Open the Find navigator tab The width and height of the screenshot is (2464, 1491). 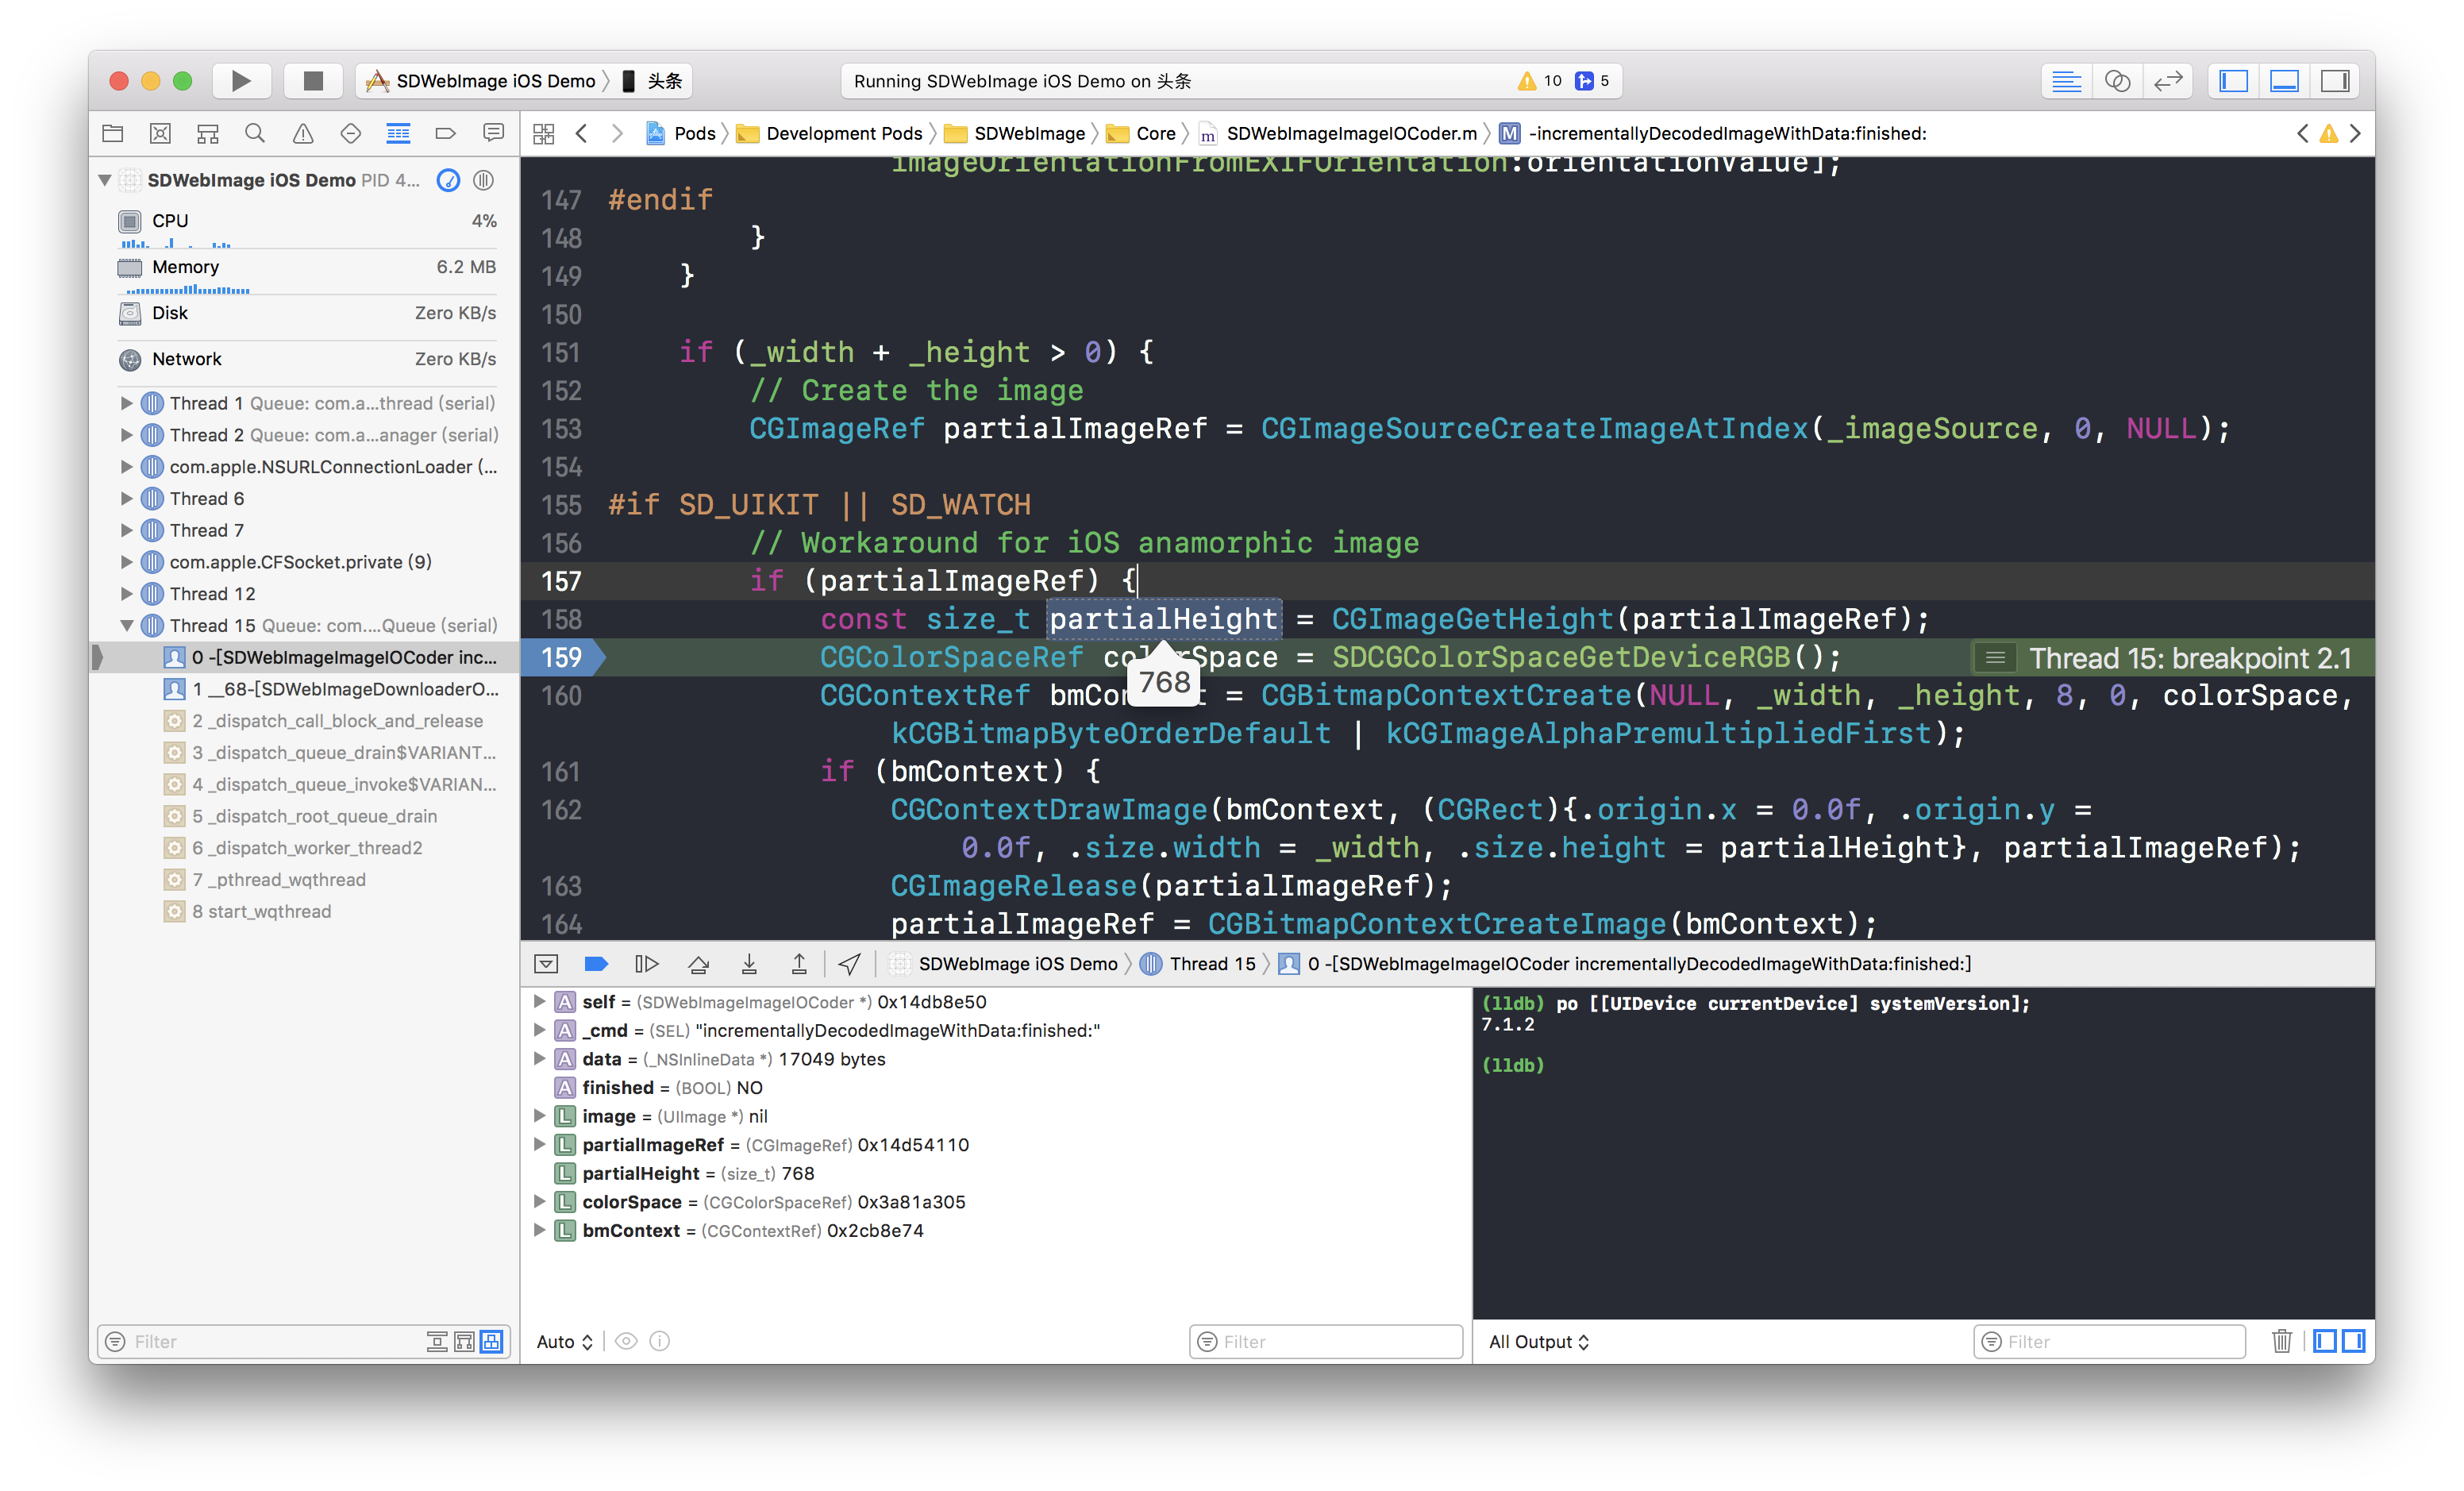(255, 133)
